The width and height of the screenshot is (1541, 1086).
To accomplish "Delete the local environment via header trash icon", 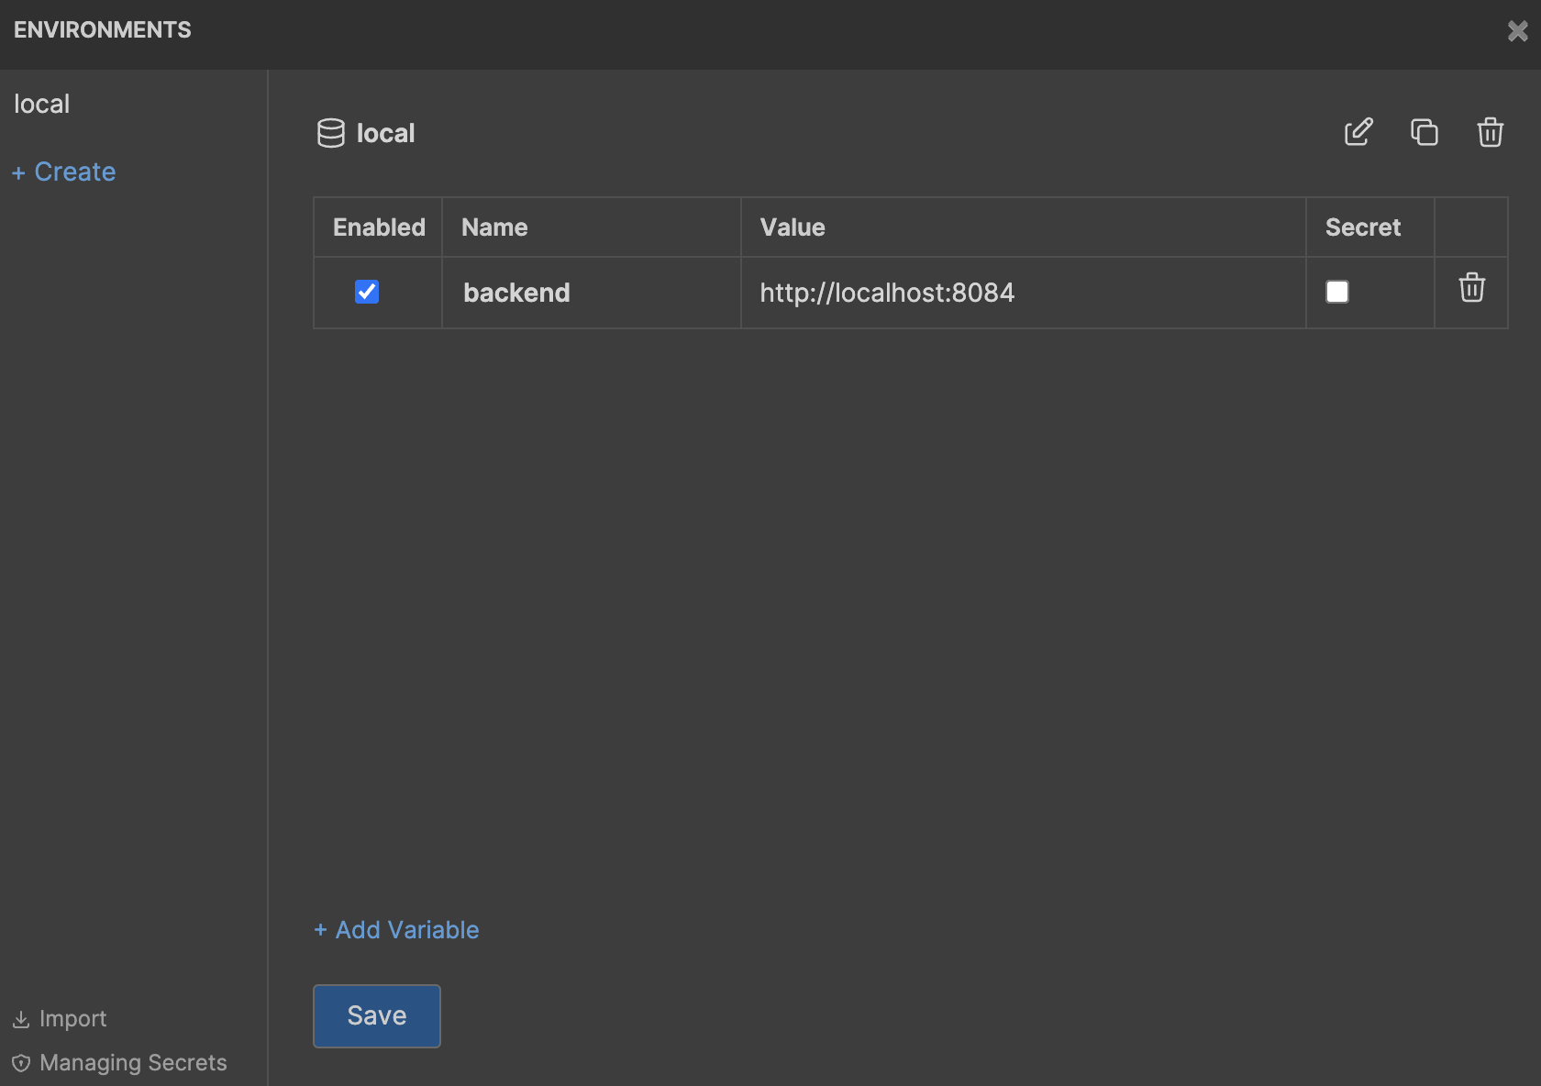I will (x=1490, y=132).
